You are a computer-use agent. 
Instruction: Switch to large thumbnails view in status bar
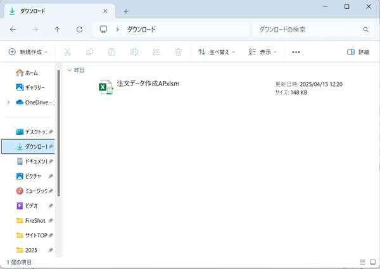click(372, 262)
